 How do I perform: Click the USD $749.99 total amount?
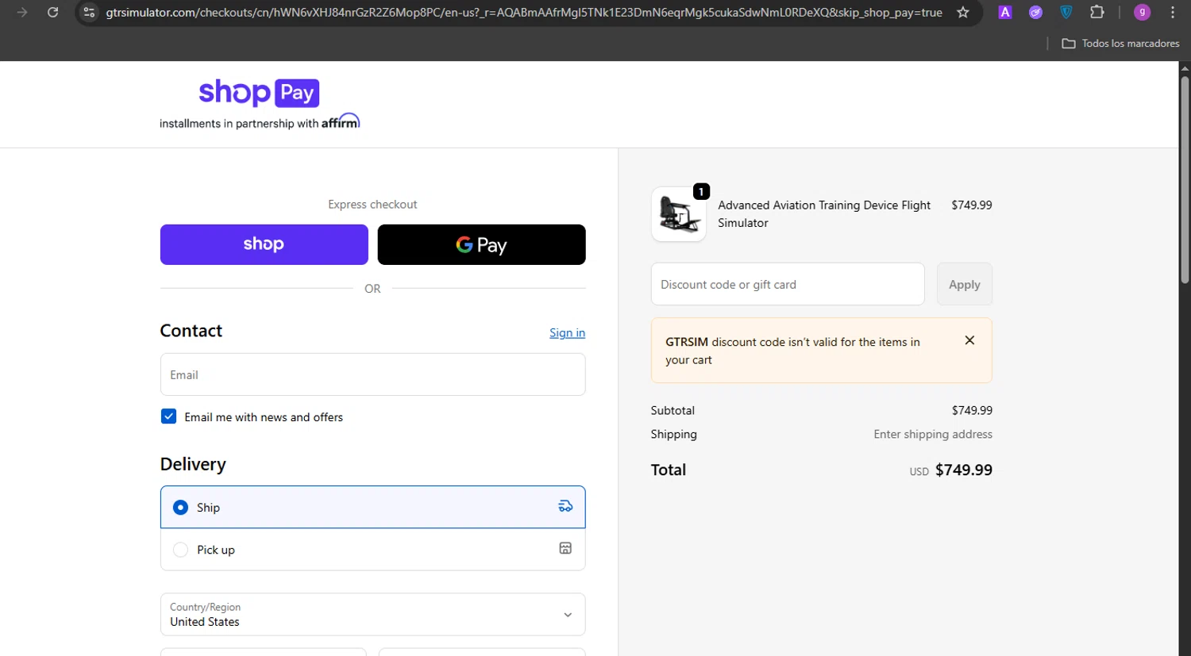point(950,470)
